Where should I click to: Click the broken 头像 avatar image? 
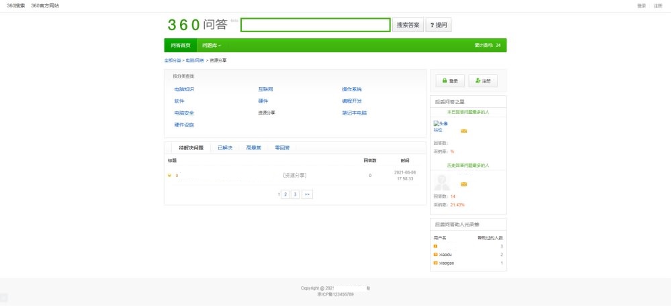[x=441, y=127]
